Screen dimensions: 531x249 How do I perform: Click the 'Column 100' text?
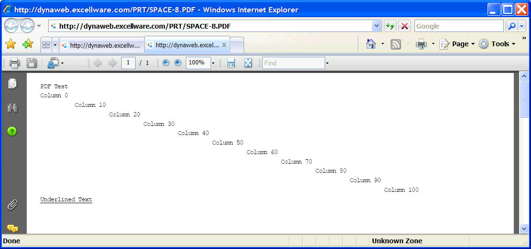click(x=401, y=190)
